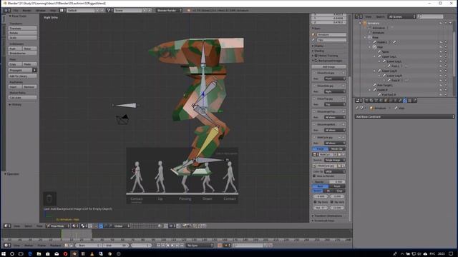
Task: Click the Scale button in Pose Tools
Action: (x=22, y=38)
